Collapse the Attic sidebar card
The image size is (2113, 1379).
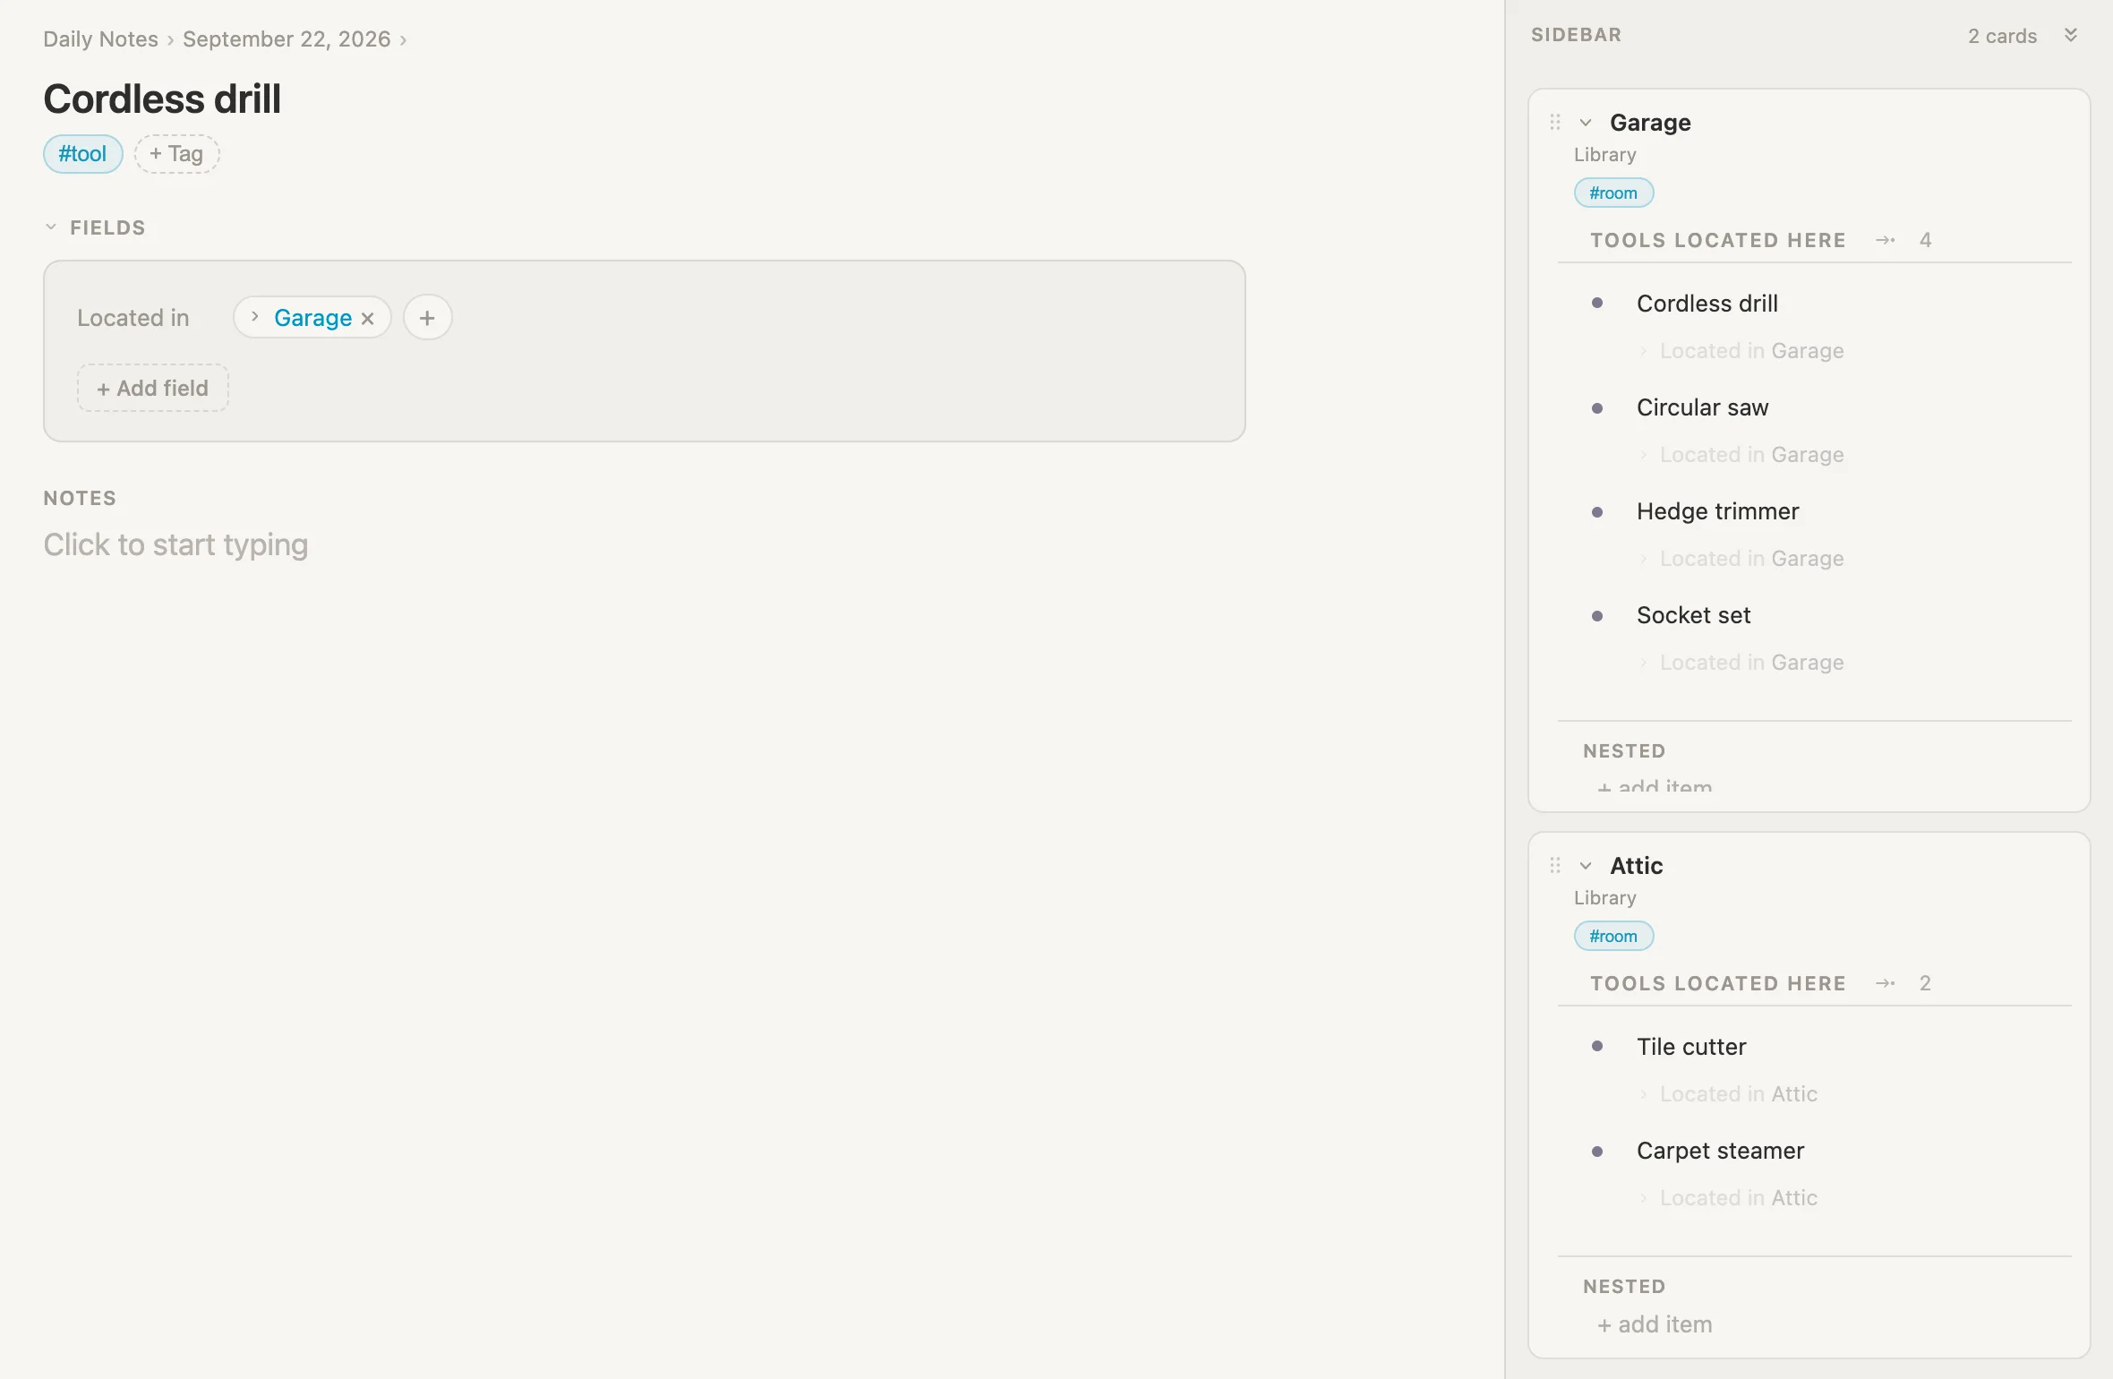(1586, 866)
